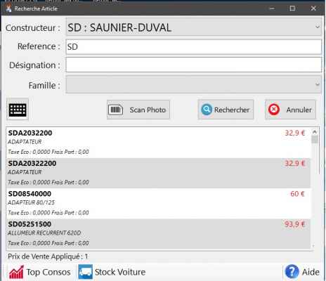Image resolution: width=326 pixels, height=281 pixels.
Task: Open the SD : SAUNIER-DUVAL combo box
Action: pyautogui.click(x=193, y=27)
